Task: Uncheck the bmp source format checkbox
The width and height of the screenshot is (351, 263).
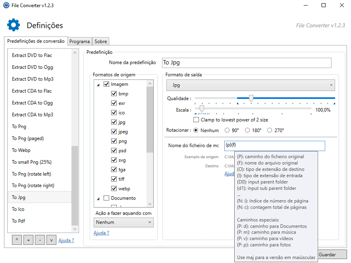Action: (x=114, y=94)
